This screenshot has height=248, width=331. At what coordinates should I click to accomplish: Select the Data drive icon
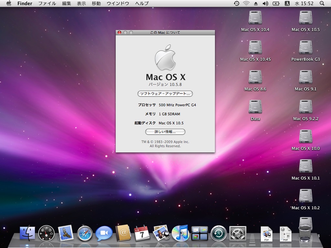(x=255, y=107)
